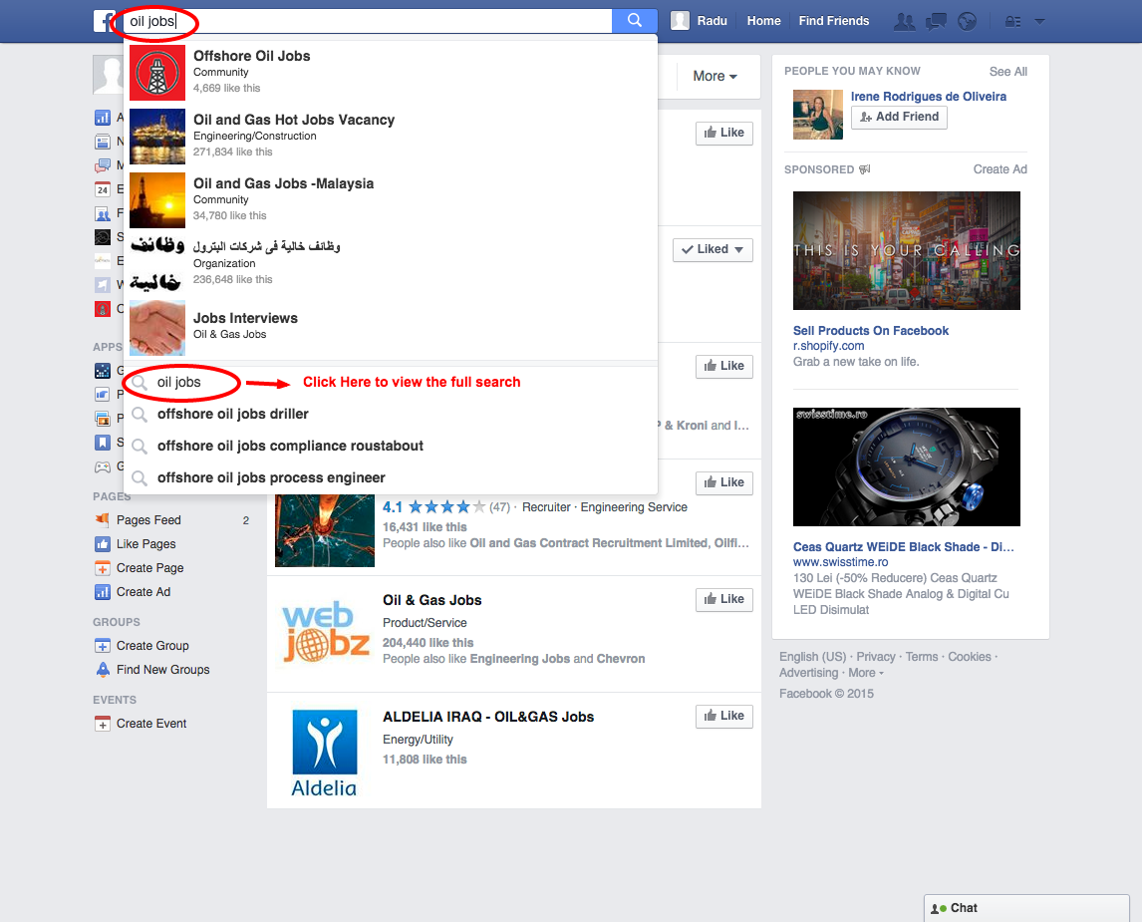The height and width of the screenshot is (922, 1142).
Task: Open Create Page in sidebar
Action: coord(150,568)
